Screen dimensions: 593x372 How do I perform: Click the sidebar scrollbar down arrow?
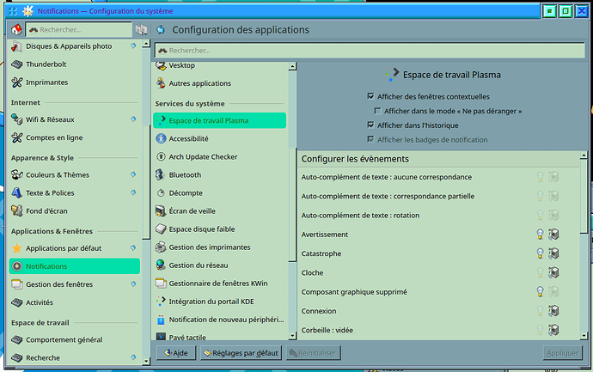pos(146,361)
